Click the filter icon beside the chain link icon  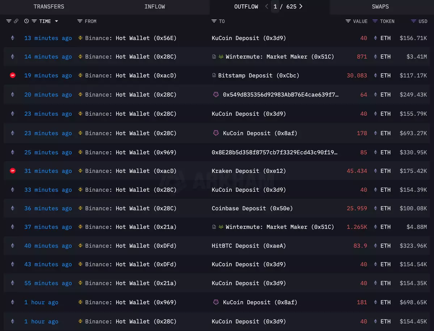pyautogui.click(x=9, y=21)
